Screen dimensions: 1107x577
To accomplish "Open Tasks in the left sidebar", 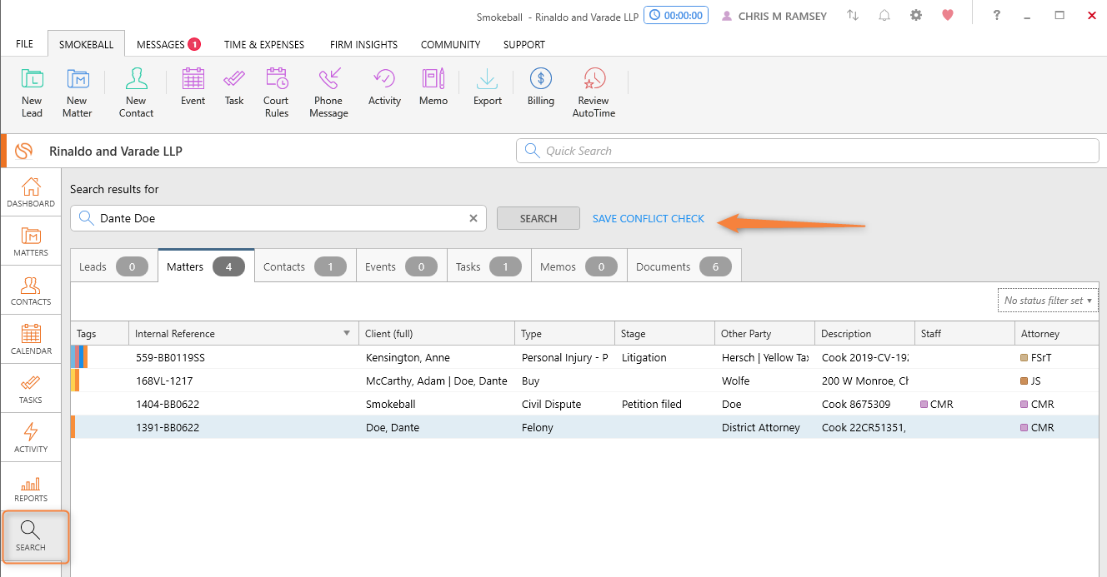I will coord(31,389).
